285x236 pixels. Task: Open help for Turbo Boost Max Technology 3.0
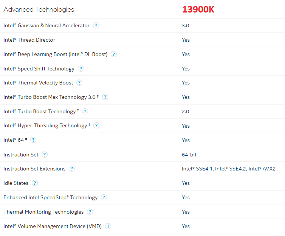click(105, 97)
